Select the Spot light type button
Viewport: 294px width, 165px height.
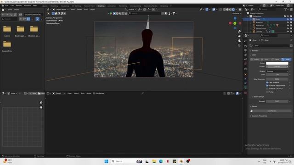[x=276, y=59]
